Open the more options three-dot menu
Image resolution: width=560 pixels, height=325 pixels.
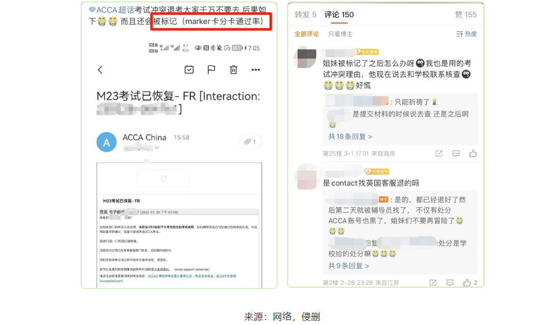tap(256, 70)
